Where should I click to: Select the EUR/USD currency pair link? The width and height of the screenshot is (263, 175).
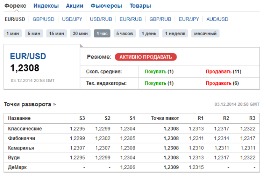(x=15, y=19)
